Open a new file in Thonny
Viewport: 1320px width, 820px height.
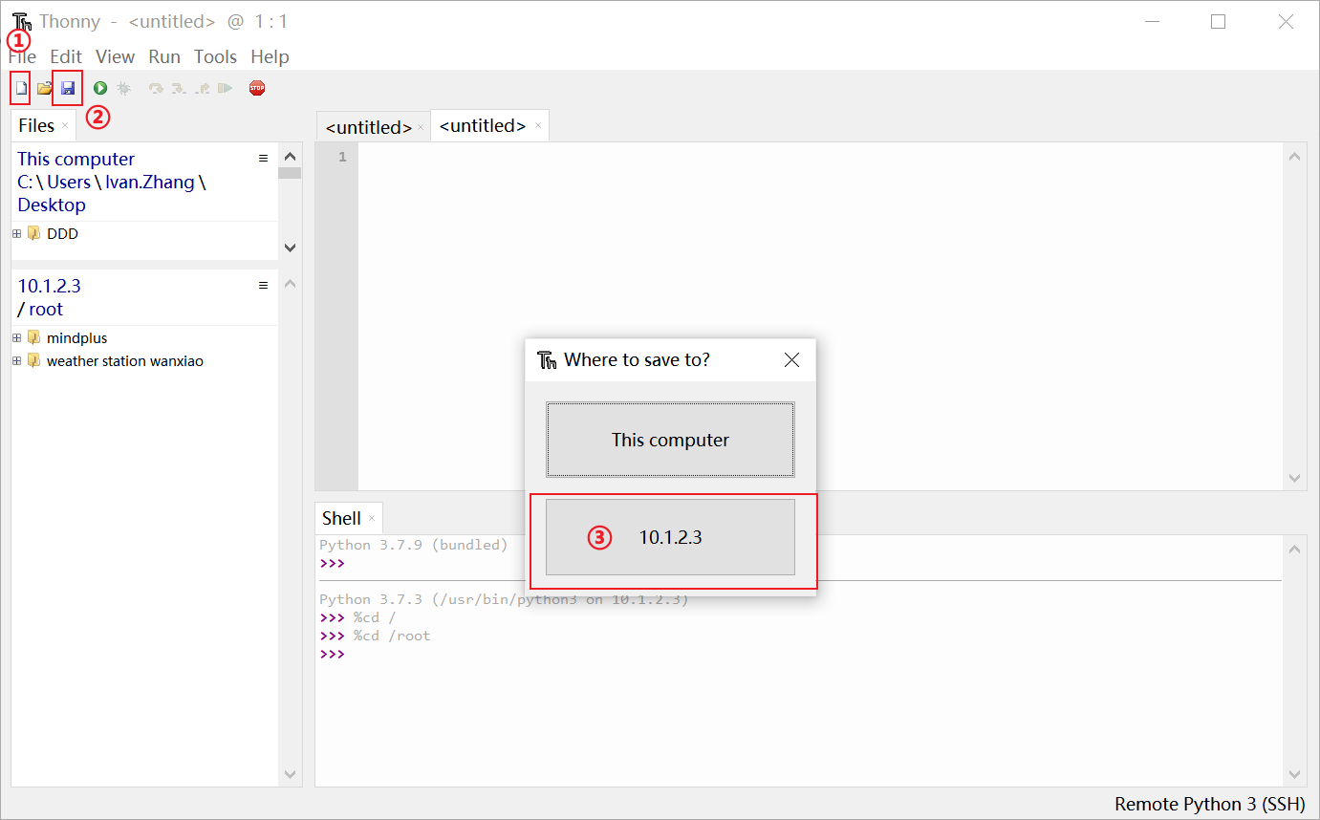click(x=20, y=87)
